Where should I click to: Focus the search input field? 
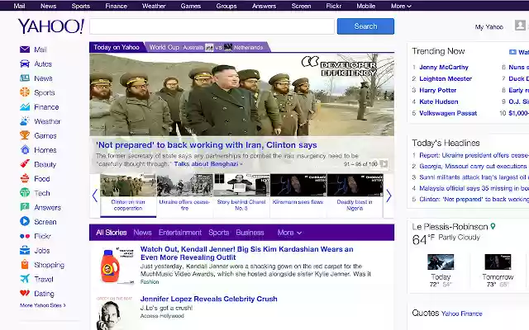pos(212,26)
